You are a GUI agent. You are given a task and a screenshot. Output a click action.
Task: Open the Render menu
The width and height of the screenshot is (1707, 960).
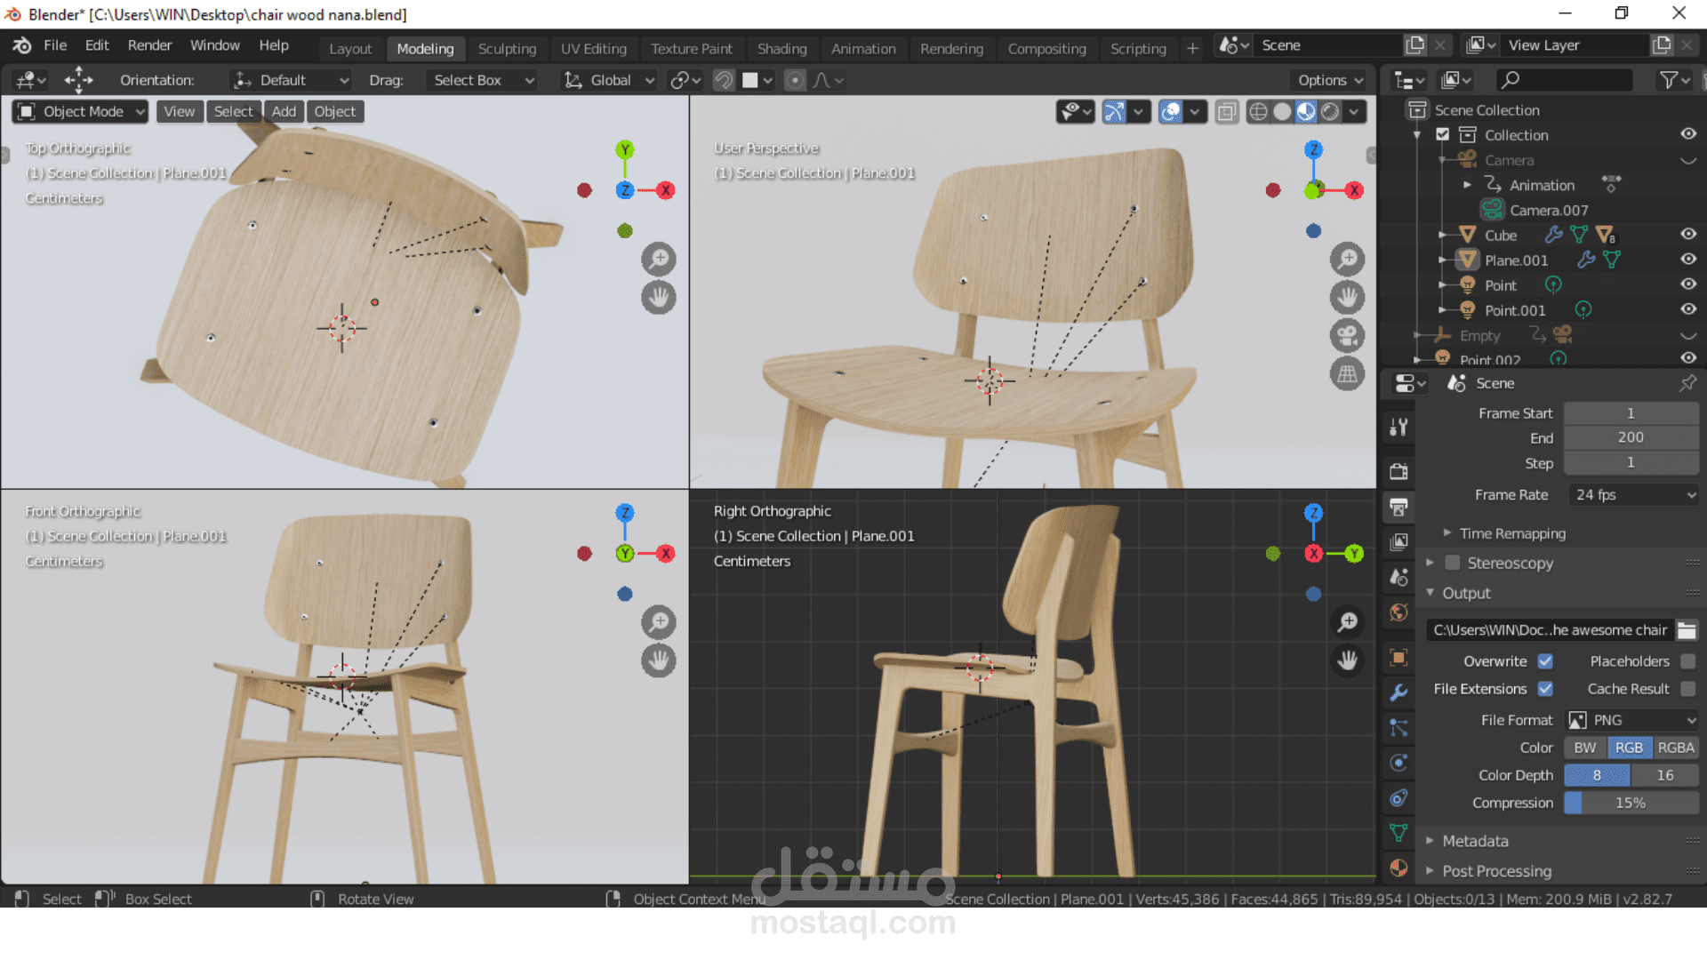pos(149,45)
